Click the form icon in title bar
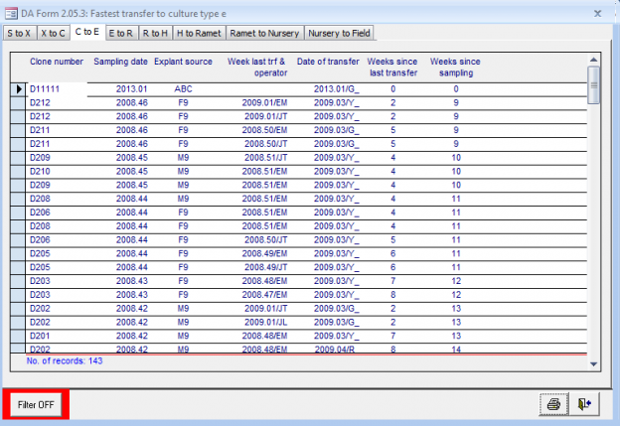The height and width of the screenshot is (426, 620). point(10,13)
